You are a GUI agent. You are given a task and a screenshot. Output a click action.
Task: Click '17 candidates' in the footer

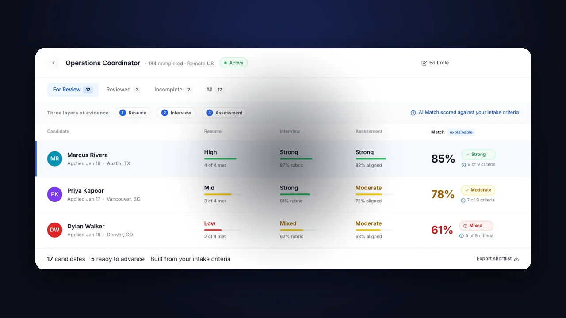[x=66, y=259]
